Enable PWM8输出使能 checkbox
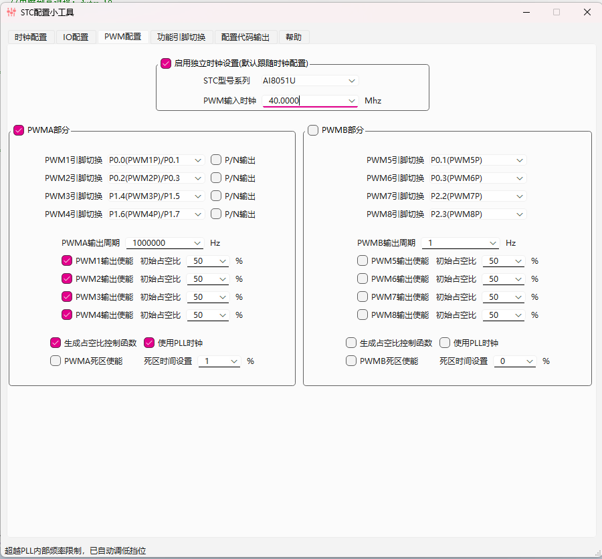The width and height of the screenshot is (602, 559). [363, 315]
